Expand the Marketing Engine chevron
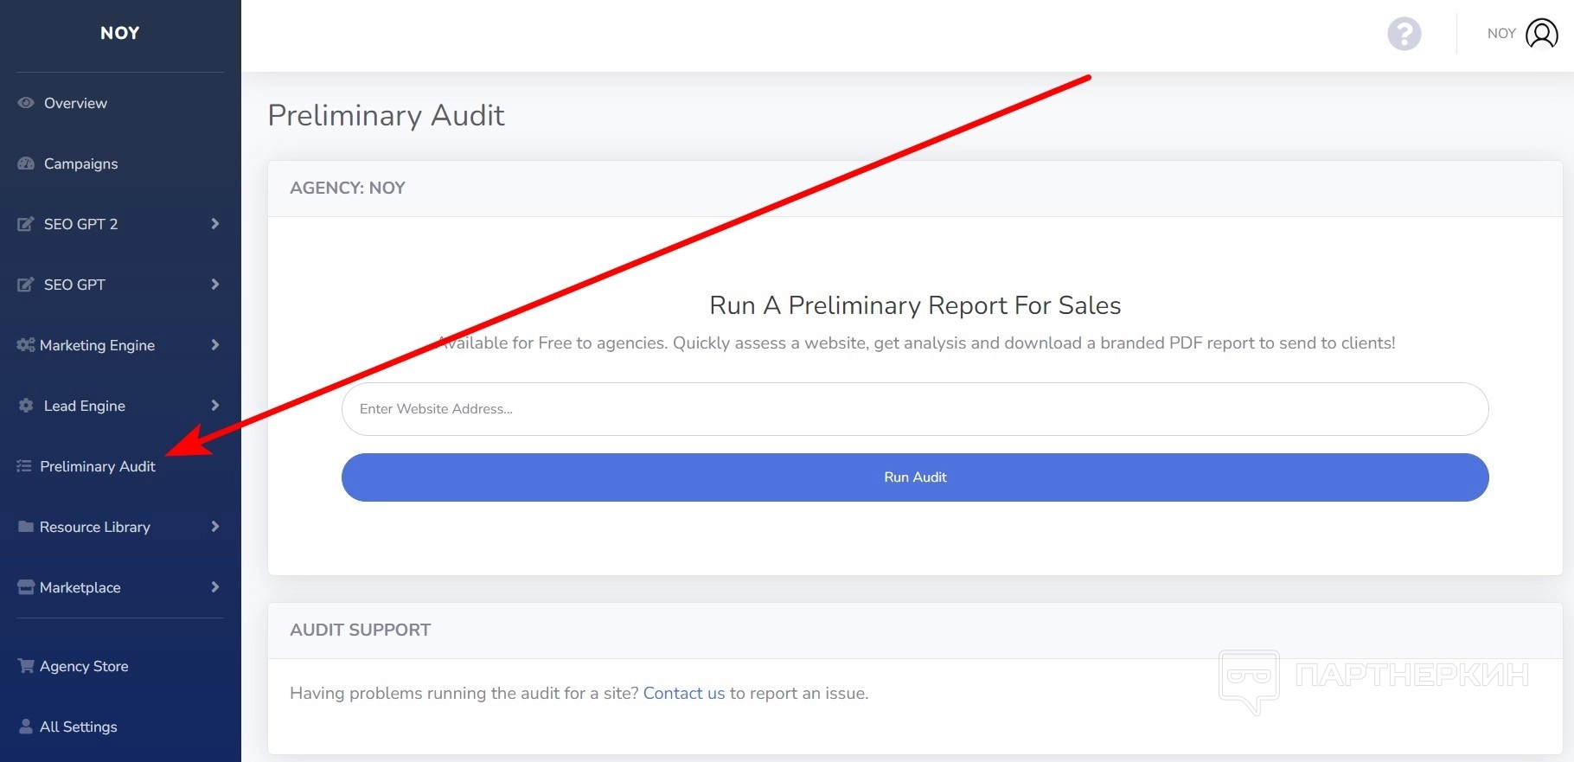This screenshot has height=762, width=1574. pyautogui.click(x=214, y=345)
